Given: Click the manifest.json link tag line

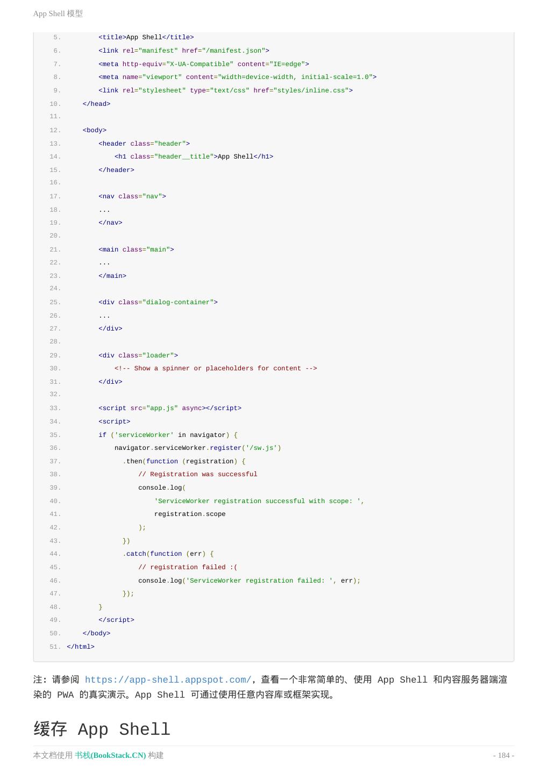Looking at the screenshot, I should click(183, 51).
